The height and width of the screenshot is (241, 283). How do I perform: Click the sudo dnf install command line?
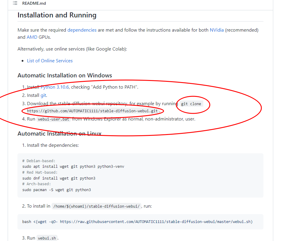point(59,178)
